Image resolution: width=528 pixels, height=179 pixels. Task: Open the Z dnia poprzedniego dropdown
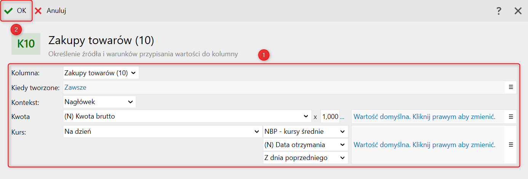click(306, 158)
